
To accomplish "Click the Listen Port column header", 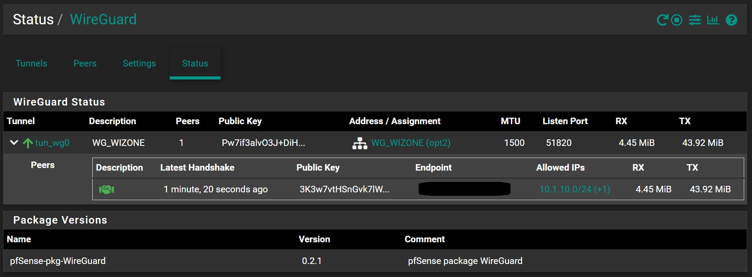I will [565, 121].
